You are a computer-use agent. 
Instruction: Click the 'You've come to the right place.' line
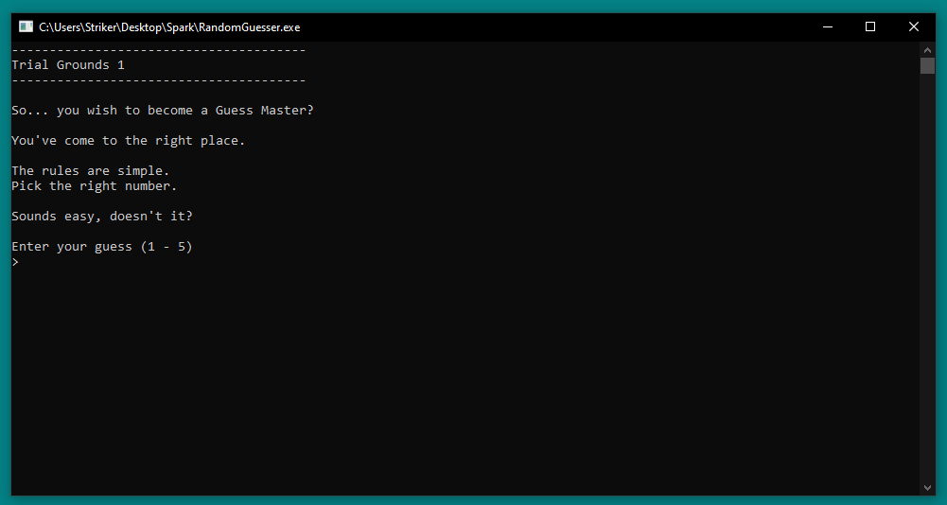(x=128, y=141)
